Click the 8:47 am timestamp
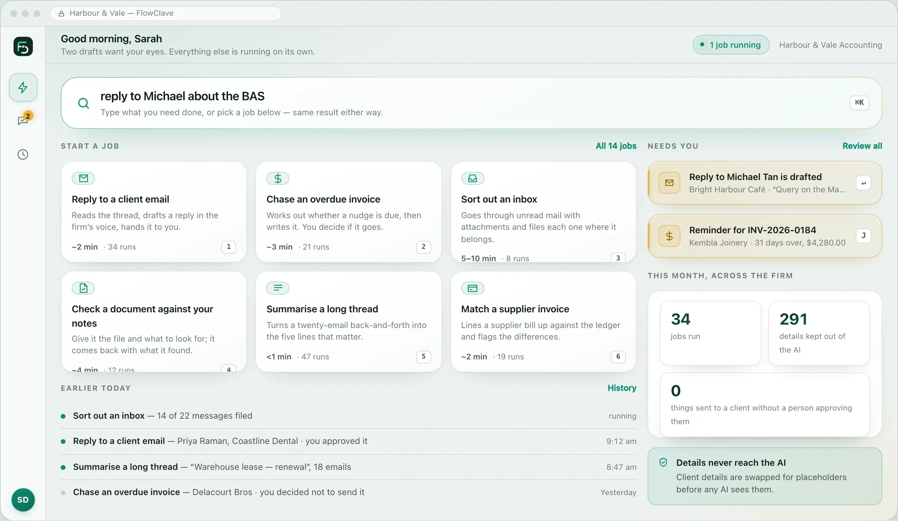898x521 pixels. 621,467
